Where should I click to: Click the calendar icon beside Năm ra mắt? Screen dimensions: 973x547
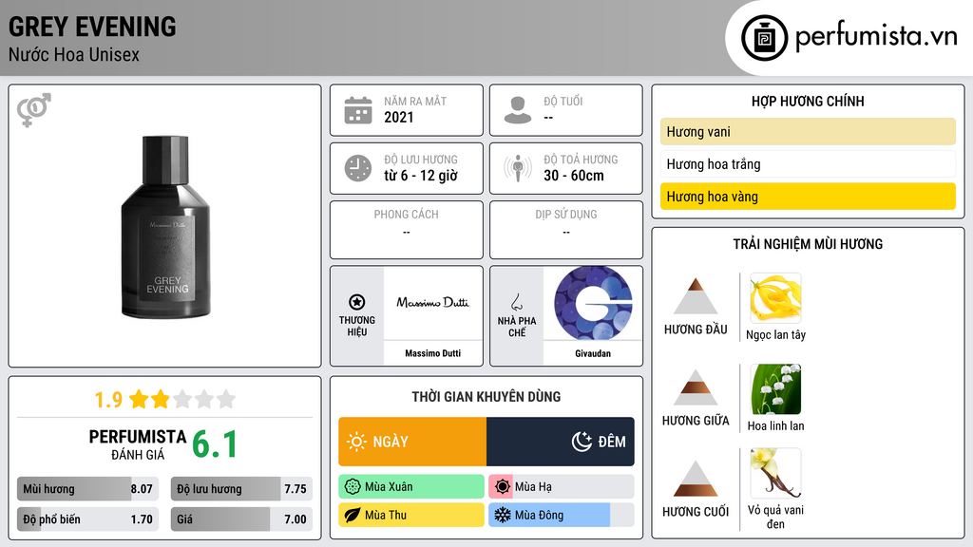click(358, 110)
